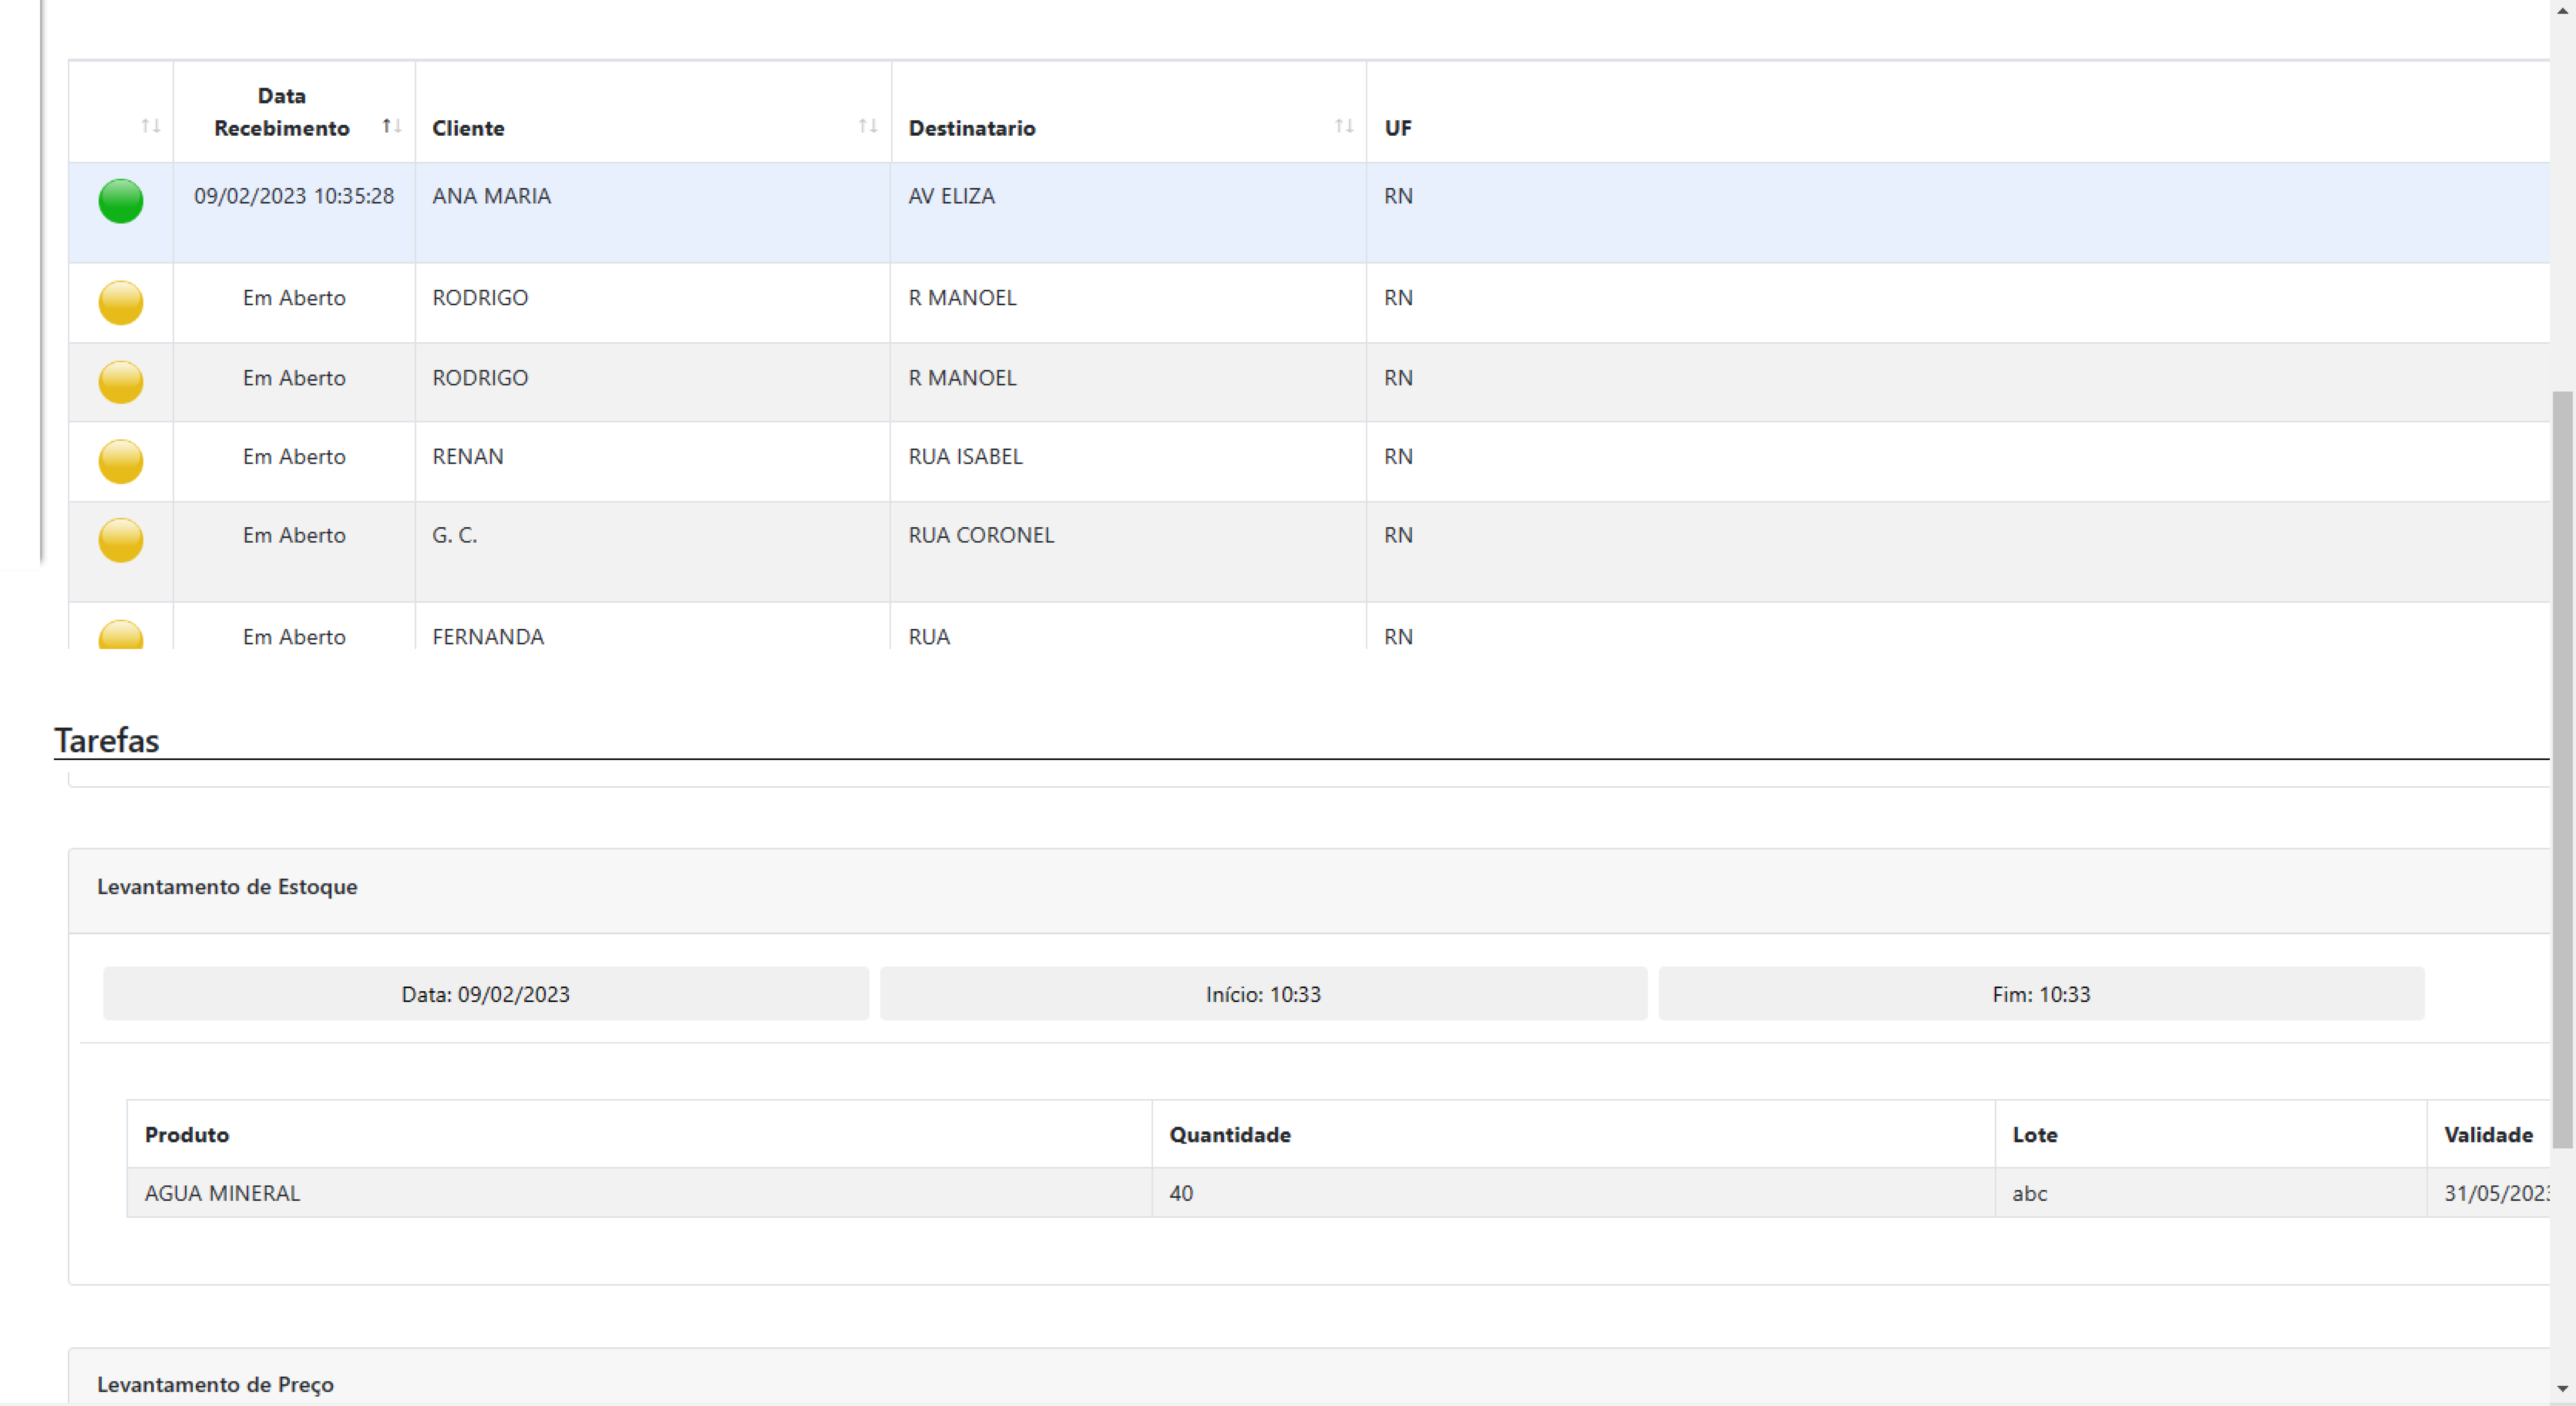Sort the table by Cliente column arrows
Viewport: 2576px width, 1406px height.
click(867, 126)
